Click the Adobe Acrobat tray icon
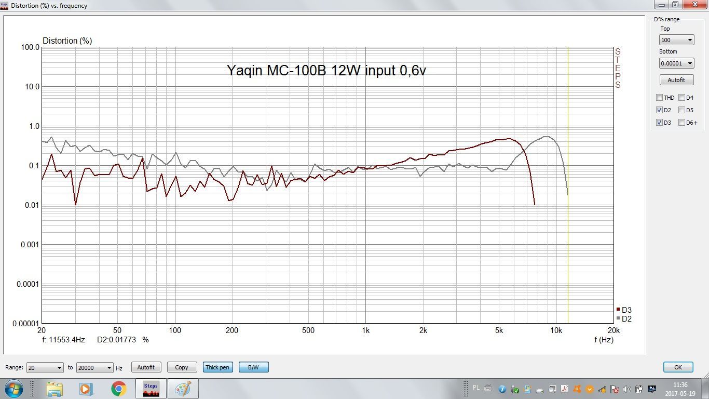 565,389
